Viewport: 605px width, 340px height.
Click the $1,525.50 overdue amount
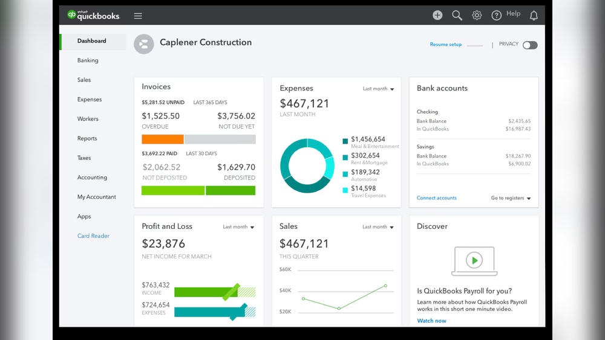[x=160, y=116]
